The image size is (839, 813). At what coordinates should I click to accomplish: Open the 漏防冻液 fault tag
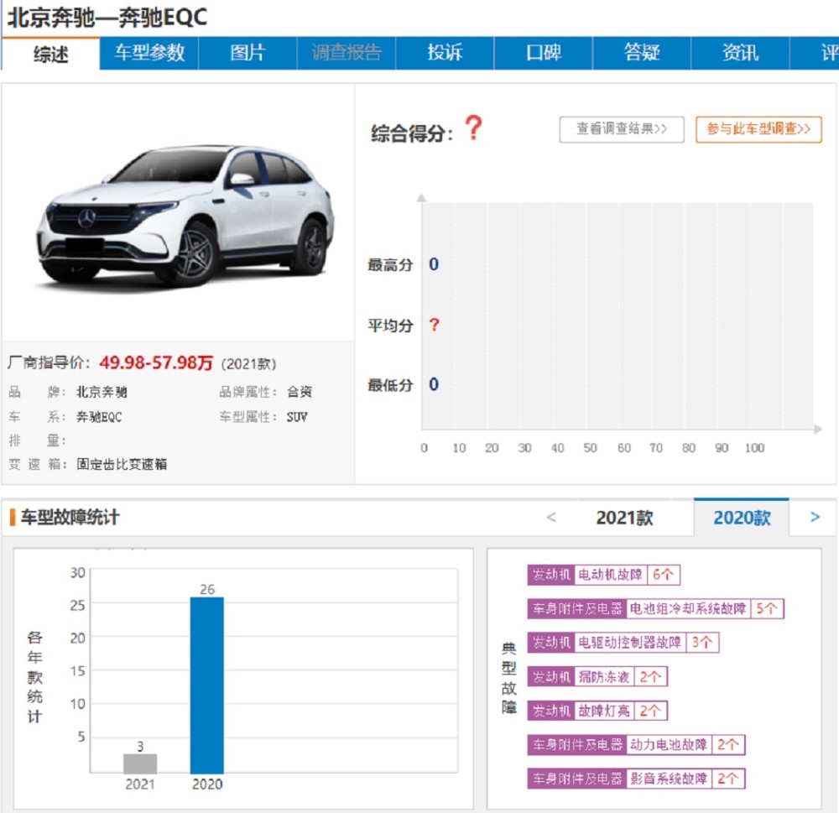[597, 676]
